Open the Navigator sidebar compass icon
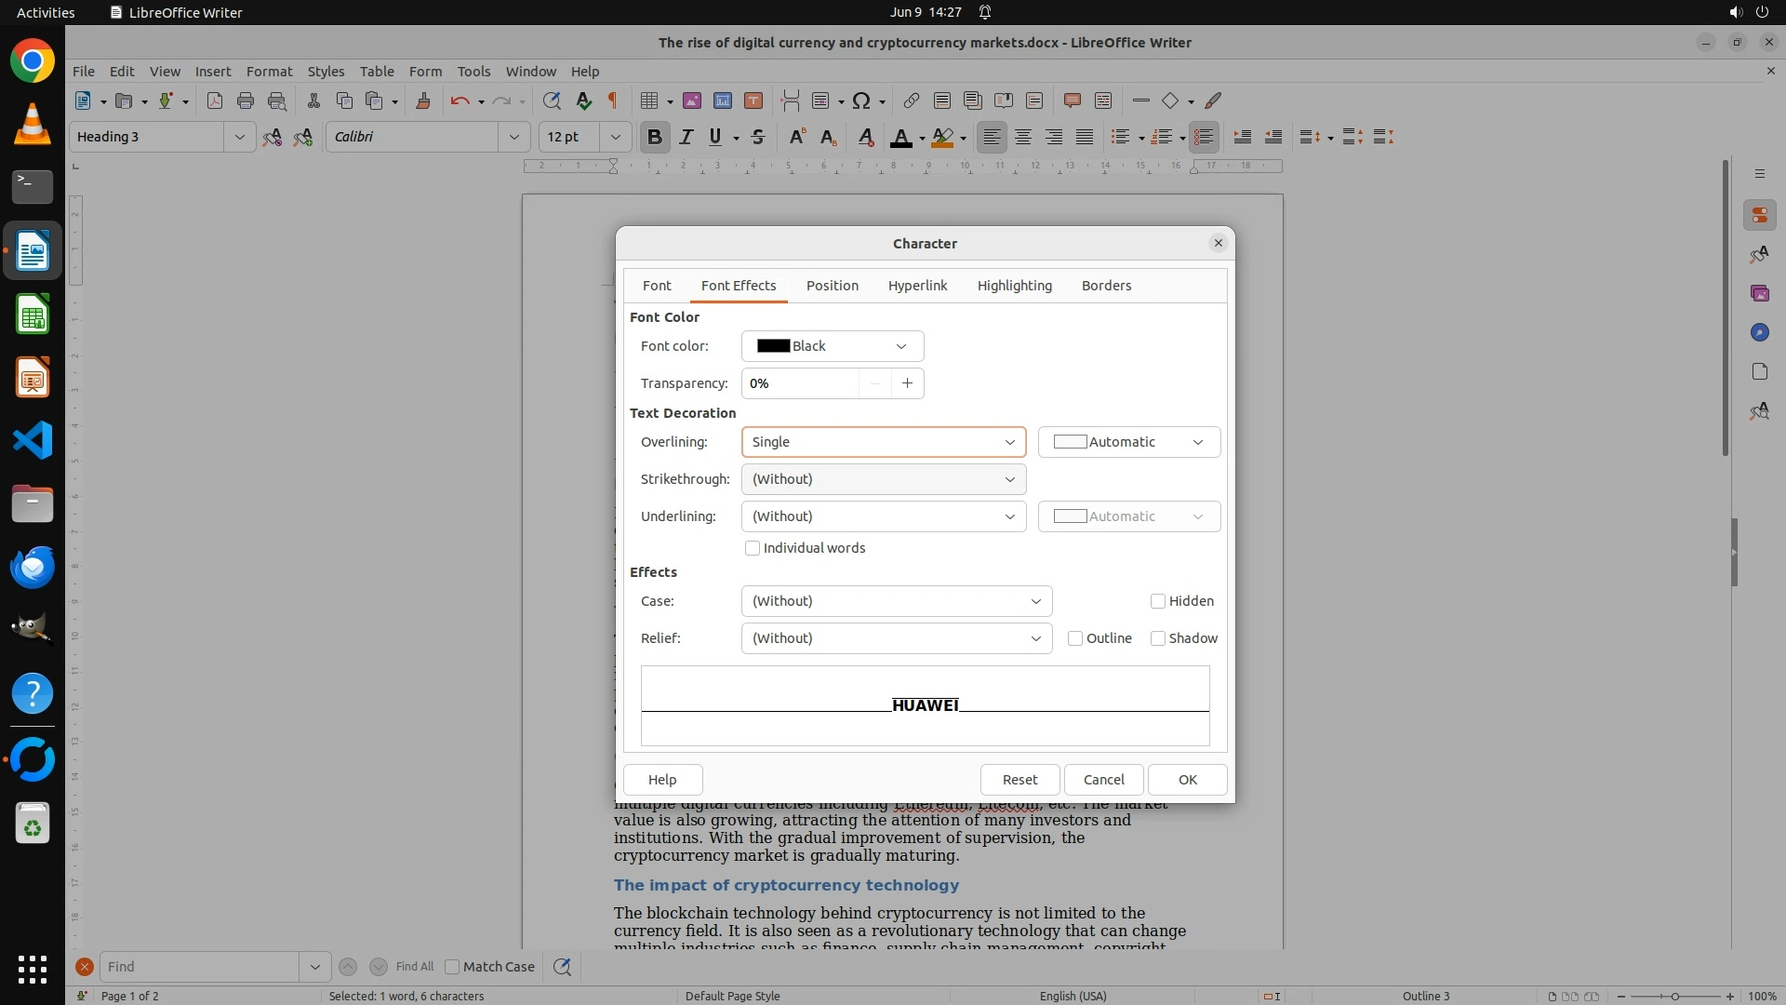Viewport: 1786px width, 1005px height. 1759,332
